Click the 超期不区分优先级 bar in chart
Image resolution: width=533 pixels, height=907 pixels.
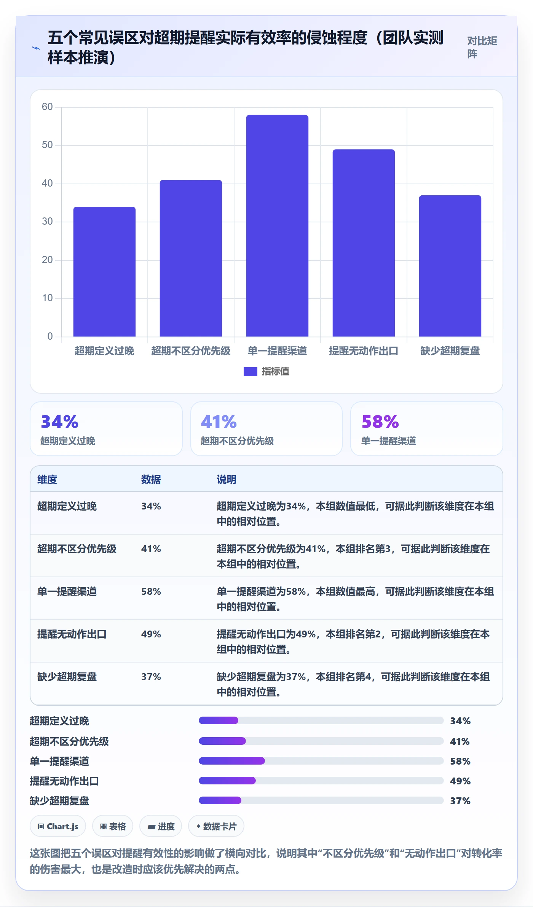click(191, 258)
